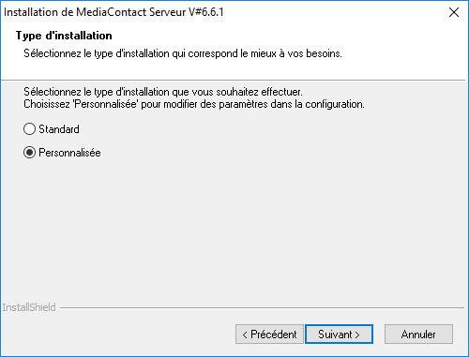Click the InstallShield branding label
The width and height of the screenshot is (469, 357).
pos(29,307)
